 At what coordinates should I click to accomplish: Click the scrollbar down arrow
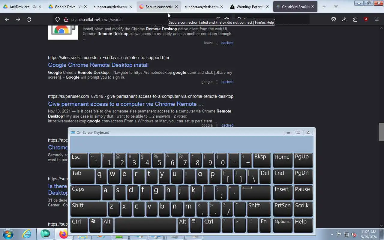click(x=381, y=225)
